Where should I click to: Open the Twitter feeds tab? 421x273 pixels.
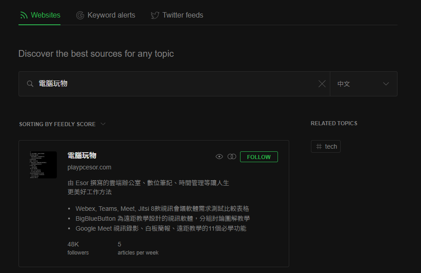pos(177,15)
